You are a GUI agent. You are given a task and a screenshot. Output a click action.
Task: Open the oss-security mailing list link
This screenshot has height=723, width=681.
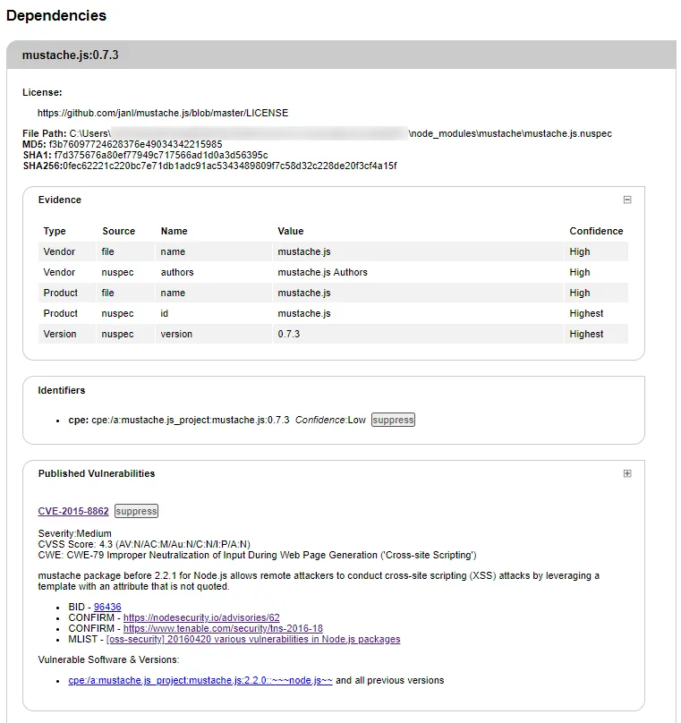[253, 640]
